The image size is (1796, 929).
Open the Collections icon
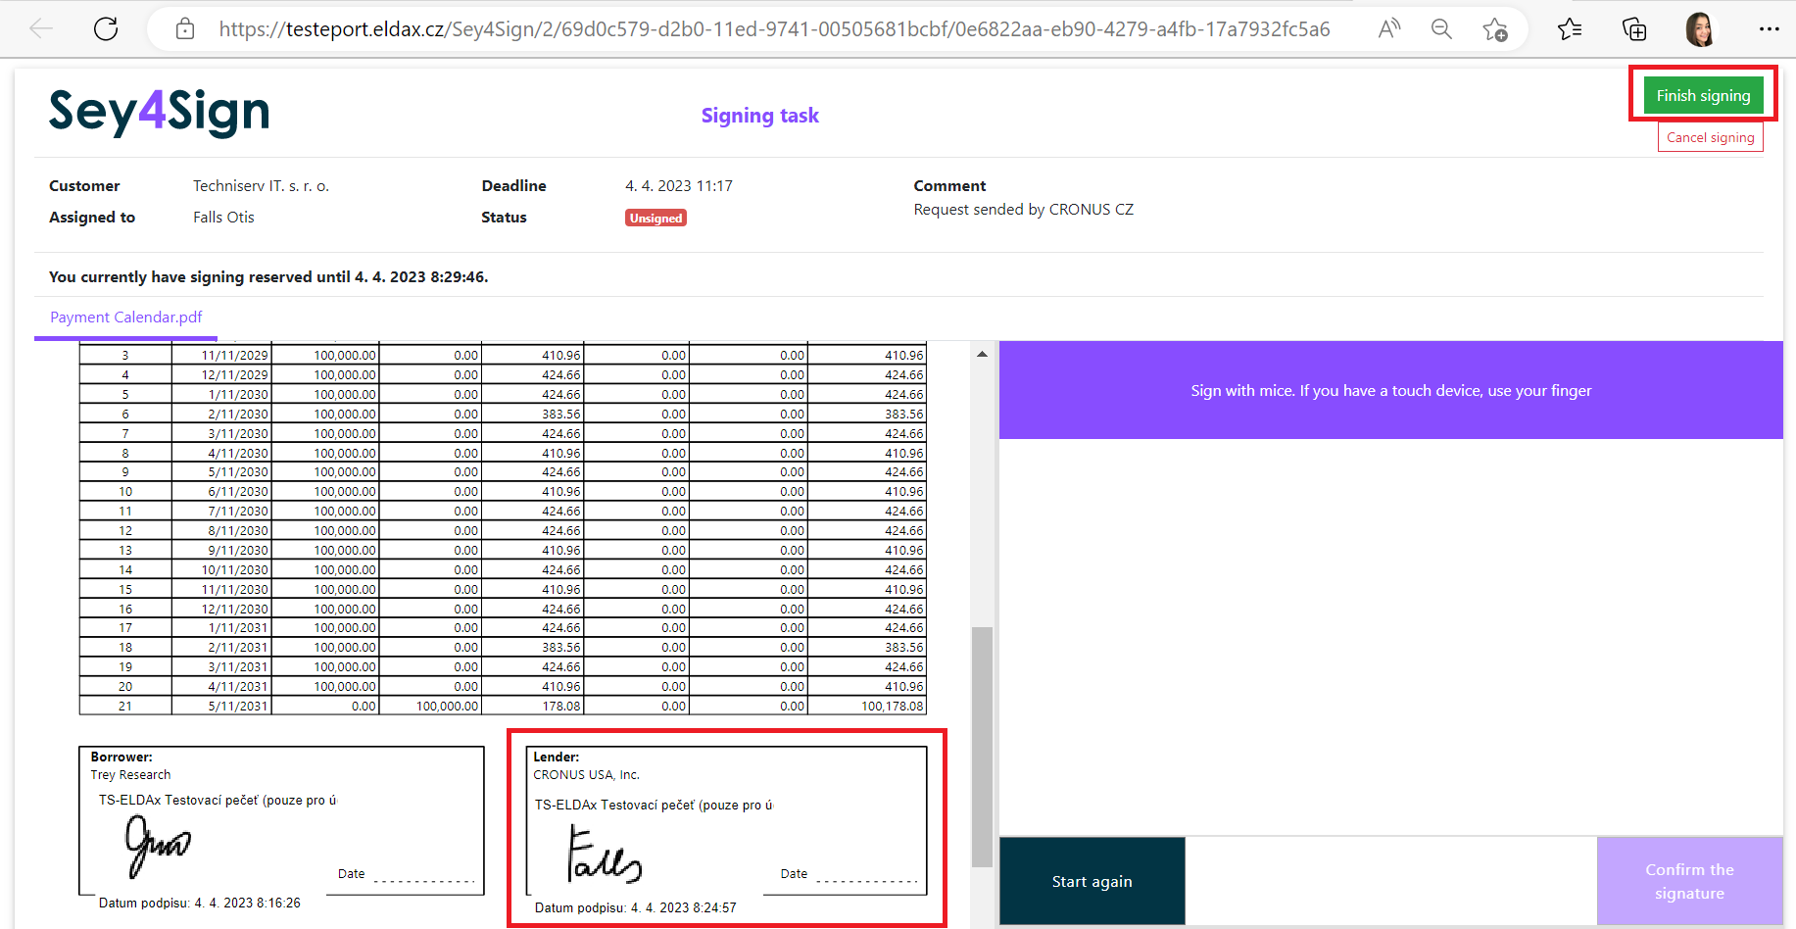tap(1634, 29)
